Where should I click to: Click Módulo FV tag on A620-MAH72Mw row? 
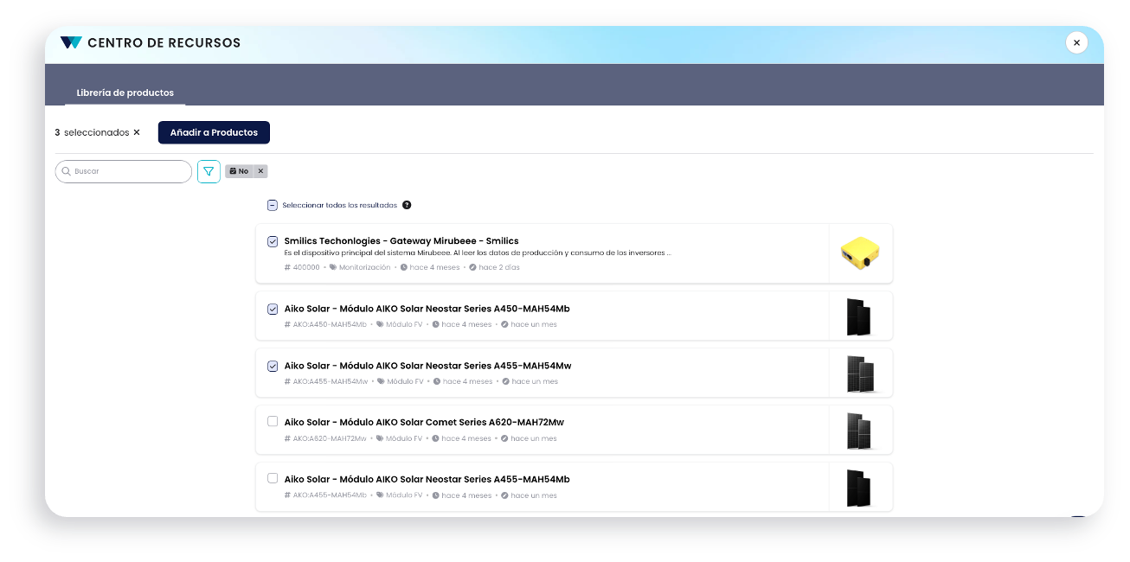[x=404, y=439]
